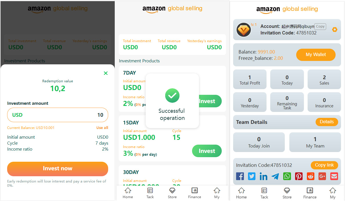Share invitation via email icon
The height and width of the screenshot is (201, 347).
click(334, 176)
